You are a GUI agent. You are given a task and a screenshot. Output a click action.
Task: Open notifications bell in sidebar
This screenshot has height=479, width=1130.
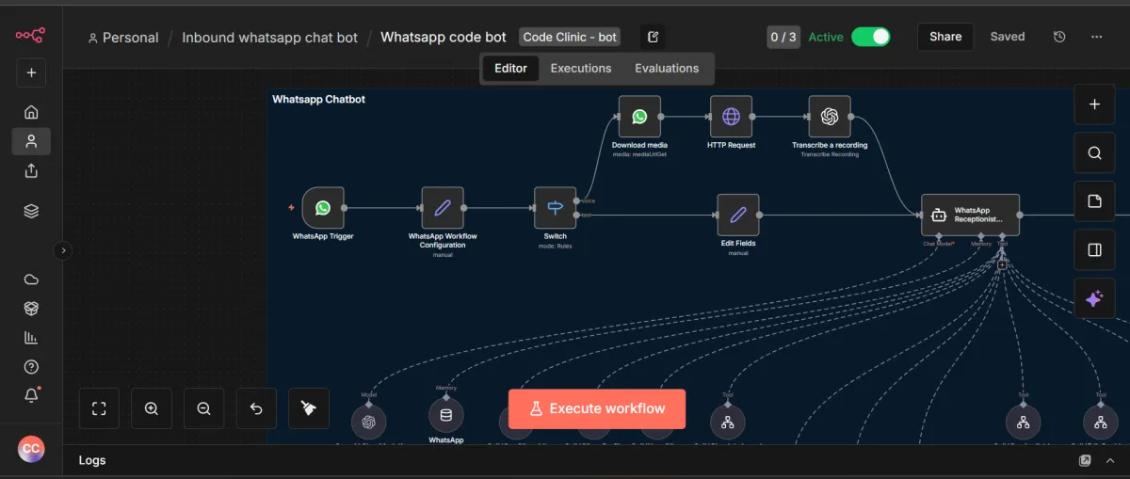tap(31, 395)
